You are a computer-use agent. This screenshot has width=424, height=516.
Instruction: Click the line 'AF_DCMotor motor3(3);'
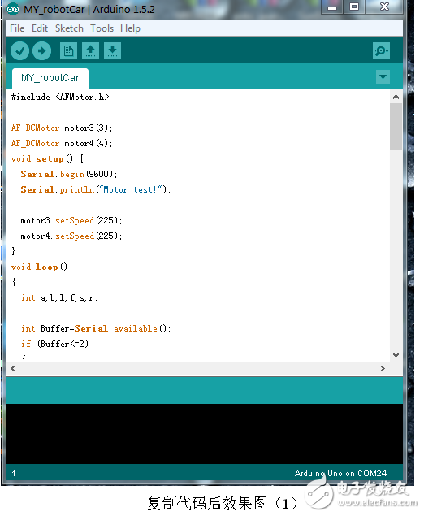click(x=62, y=128)
